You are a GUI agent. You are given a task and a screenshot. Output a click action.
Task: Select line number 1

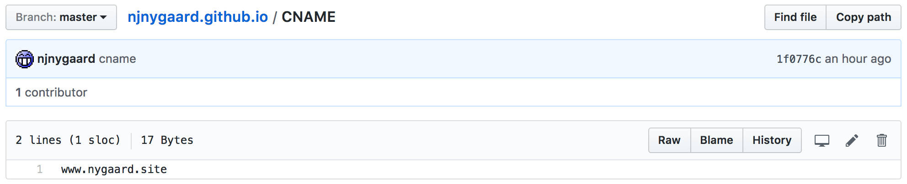(x=40, y=169)
